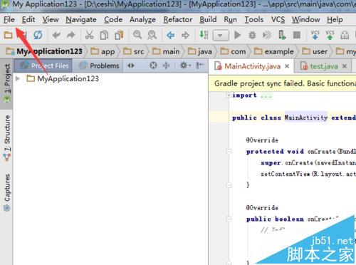356x265 pixels.
Task: Open the Window menu
Action: [x=306, y=19]
